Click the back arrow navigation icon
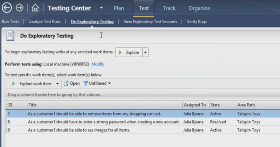This screenshot has width=280, height=147. coord(7,8)
